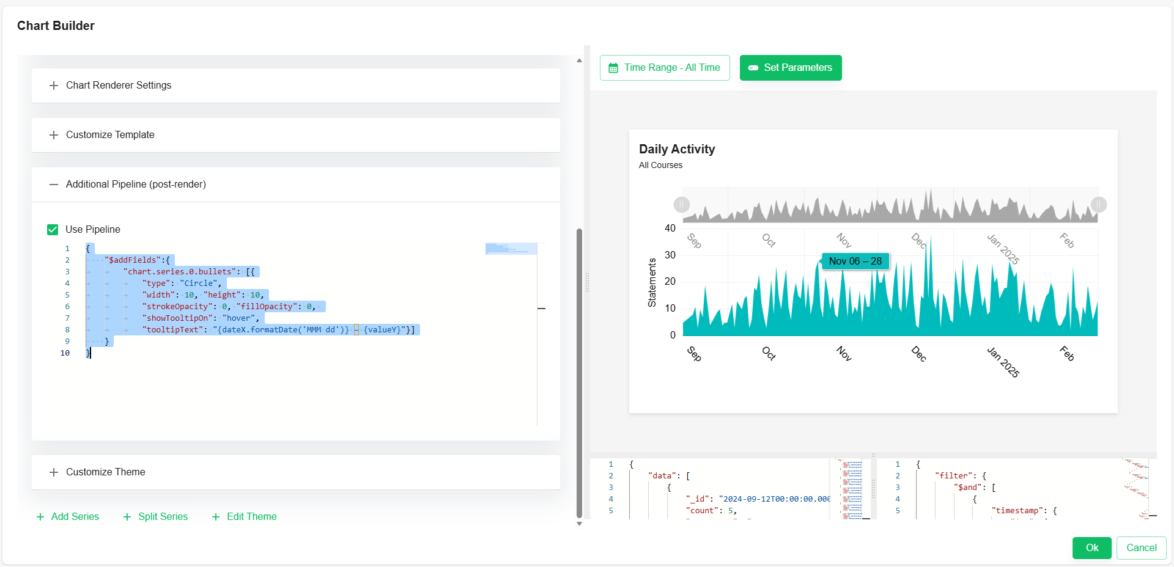Viewport: 1174px width, 567px height.
Task: Click the "chart.series.0.bullets" line in pipeline editor
Action: click(189, 272)
